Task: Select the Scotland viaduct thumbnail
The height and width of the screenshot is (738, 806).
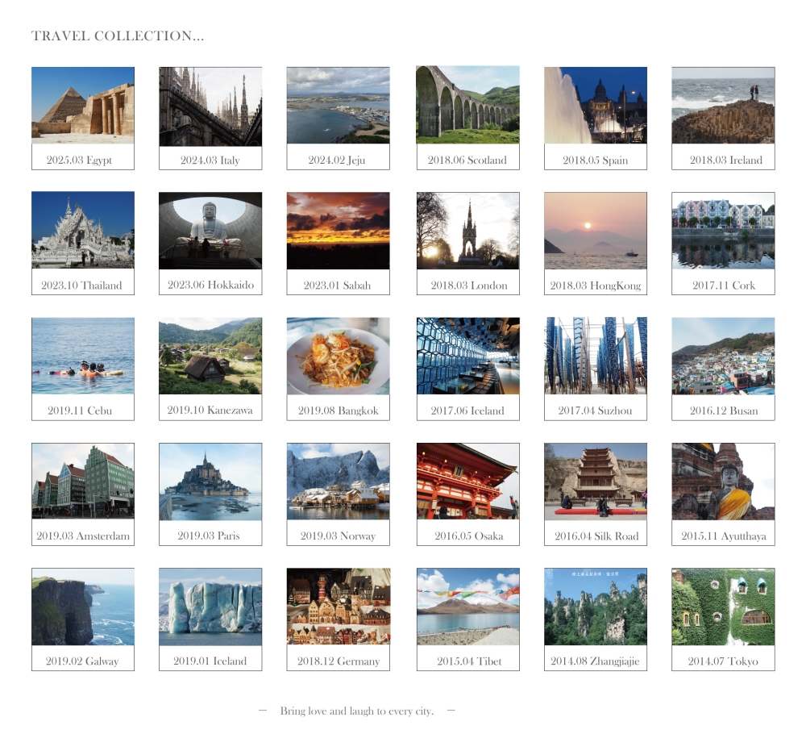Action: (467, 105)
